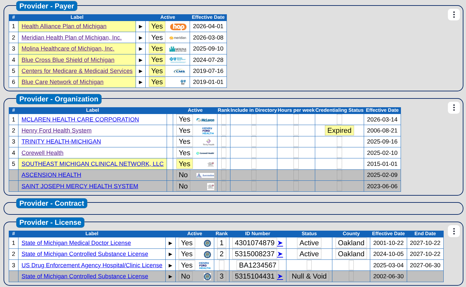Screen dimensions: 466x287
Task: Click the state seal beside ID 5315008237
Action: pyautogui.click(x=207, y=254)
